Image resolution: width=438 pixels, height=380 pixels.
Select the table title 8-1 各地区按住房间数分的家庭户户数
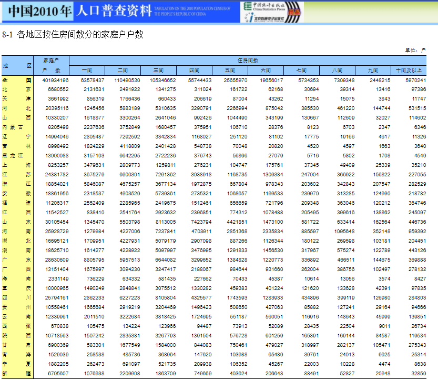[x=73, y=34]
